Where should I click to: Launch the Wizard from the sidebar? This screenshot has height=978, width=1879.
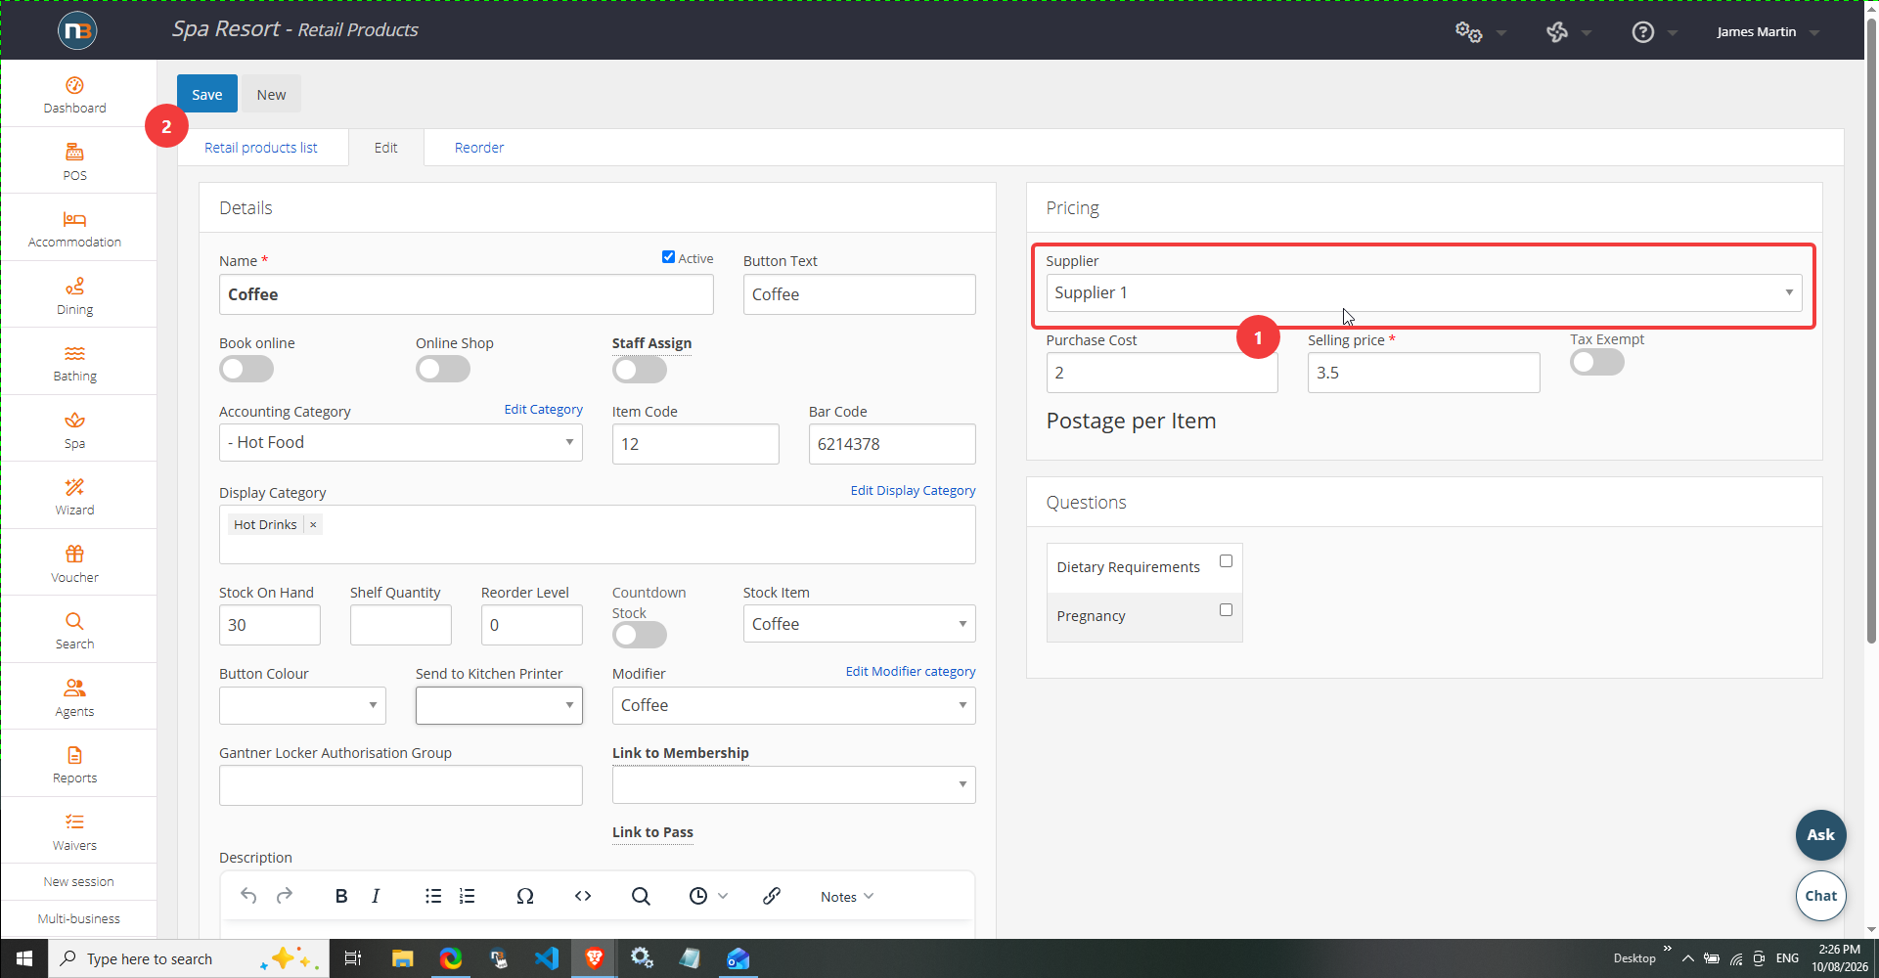tap(75, 497)
